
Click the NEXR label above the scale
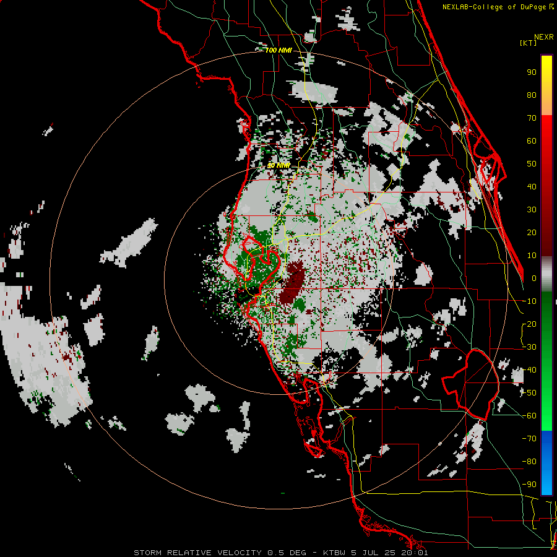[x=544, y=37]
